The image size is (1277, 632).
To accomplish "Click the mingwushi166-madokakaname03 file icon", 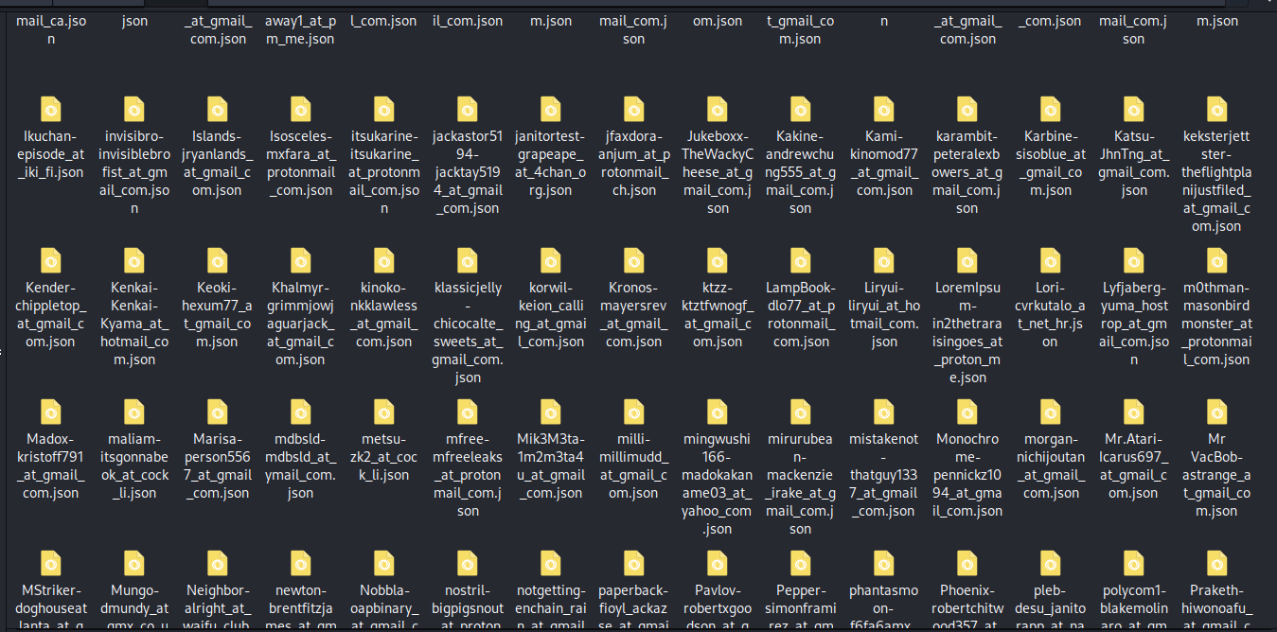I will 718,413.
